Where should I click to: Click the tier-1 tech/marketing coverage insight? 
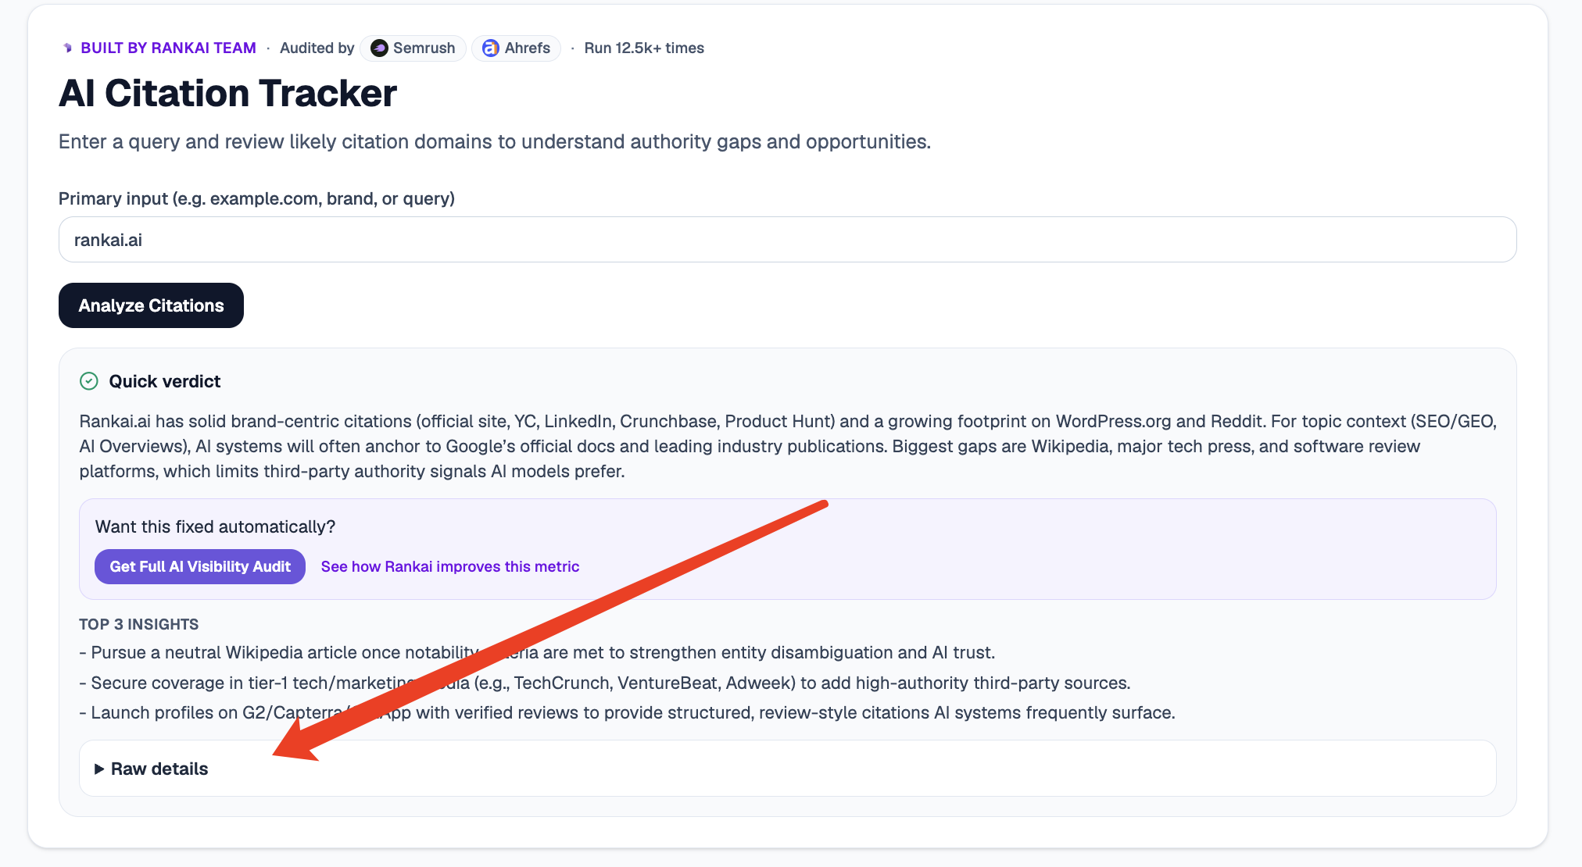click(x=605, y=683)
